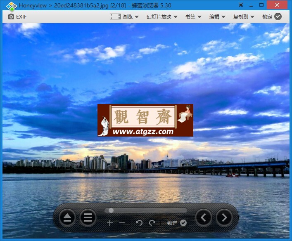Zoom out with the minus icon
The width and height of the screenshot is (292, 241).
[122, 223]
